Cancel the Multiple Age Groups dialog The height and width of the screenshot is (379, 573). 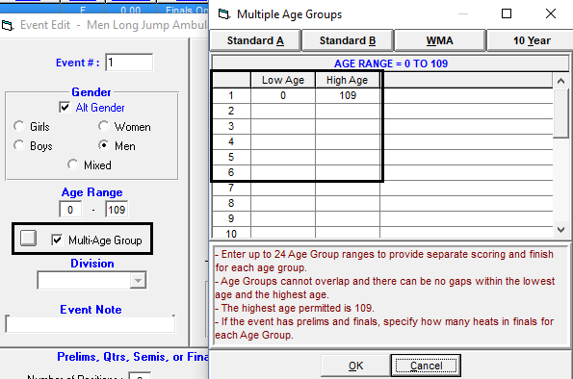[x=426, y=366]
